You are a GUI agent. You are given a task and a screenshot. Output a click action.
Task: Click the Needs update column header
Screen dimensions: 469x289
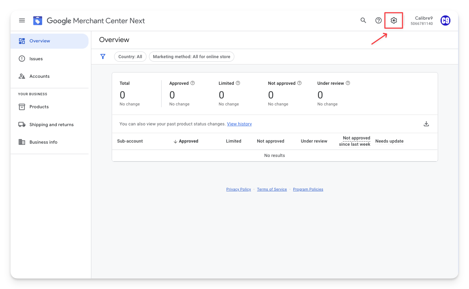389,141
